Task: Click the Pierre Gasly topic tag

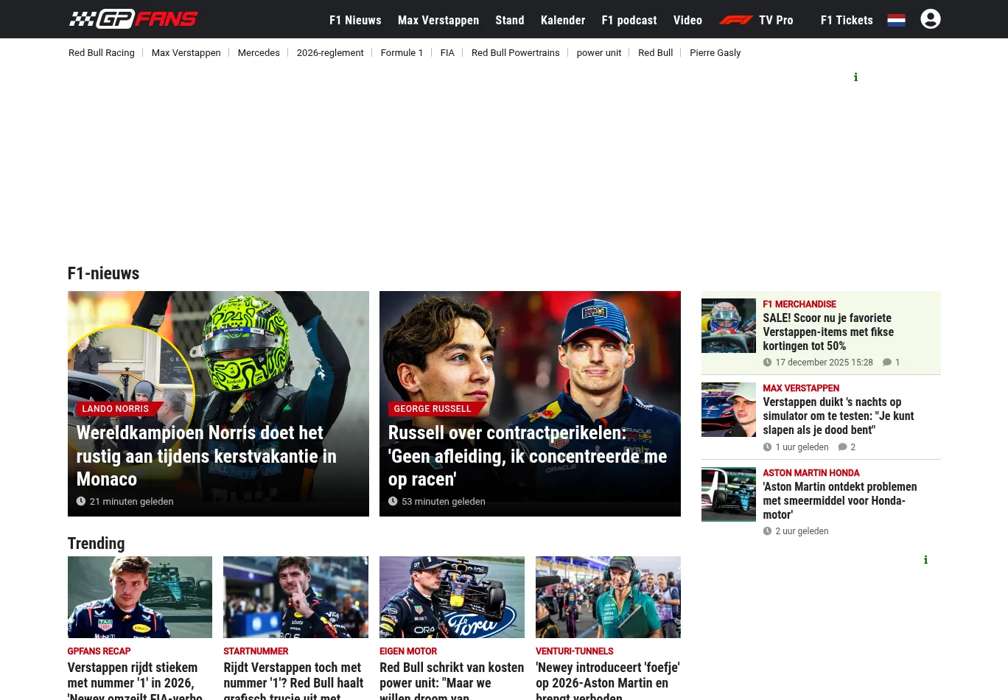Action: pyautogui.click(x=715, y=53)
